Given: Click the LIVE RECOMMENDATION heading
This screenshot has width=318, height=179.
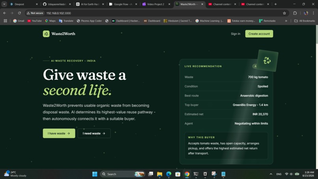Looking at the screenshot, I should (203, 66).
